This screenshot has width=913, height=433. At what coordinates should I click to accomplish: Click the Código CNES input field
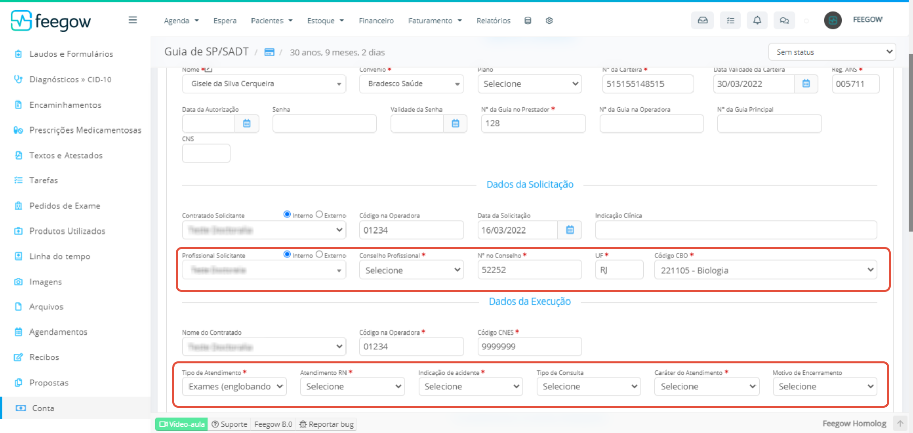tap(529, 346)
